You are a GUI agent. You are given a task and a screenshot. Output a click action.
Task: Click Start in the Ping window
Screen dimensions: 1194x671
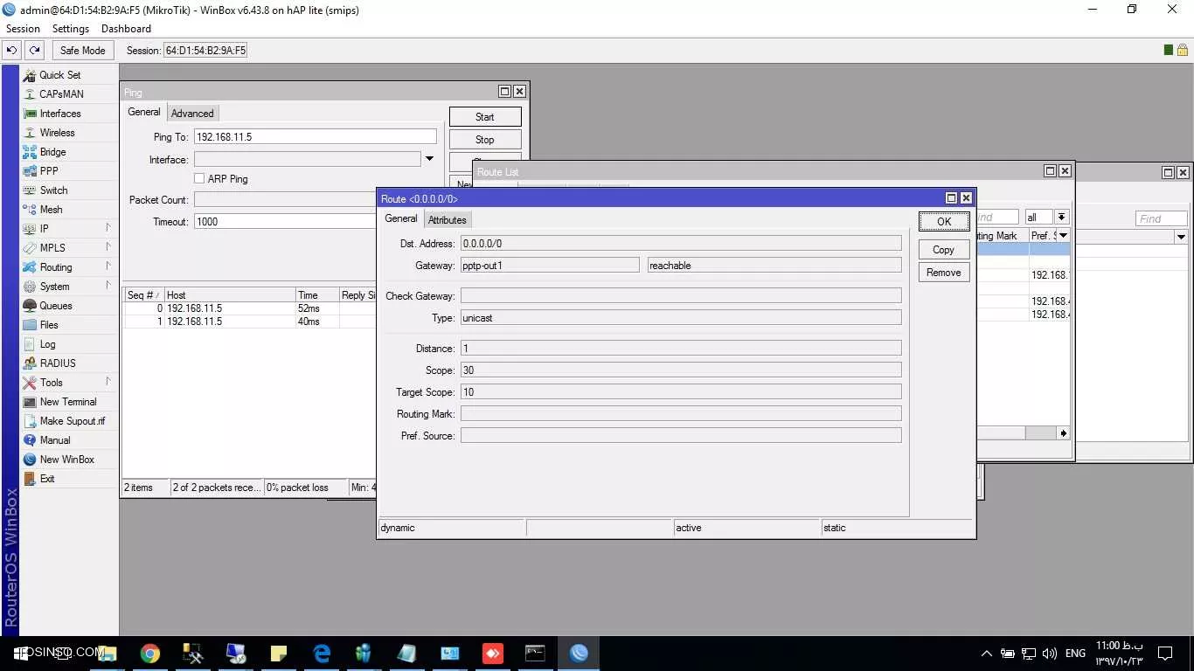(485, 117)
